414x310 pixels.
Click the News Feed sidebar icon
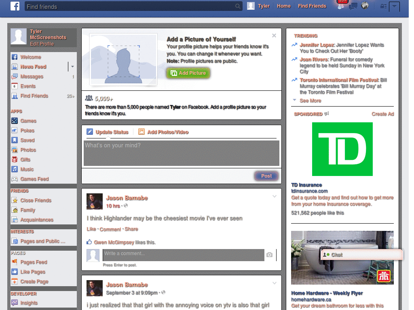point(15,67)
